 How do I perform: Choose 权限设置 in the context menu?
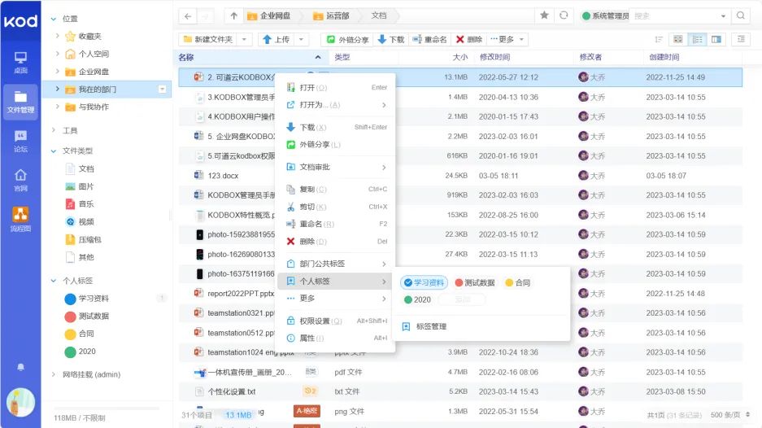[x=336, y=321]
